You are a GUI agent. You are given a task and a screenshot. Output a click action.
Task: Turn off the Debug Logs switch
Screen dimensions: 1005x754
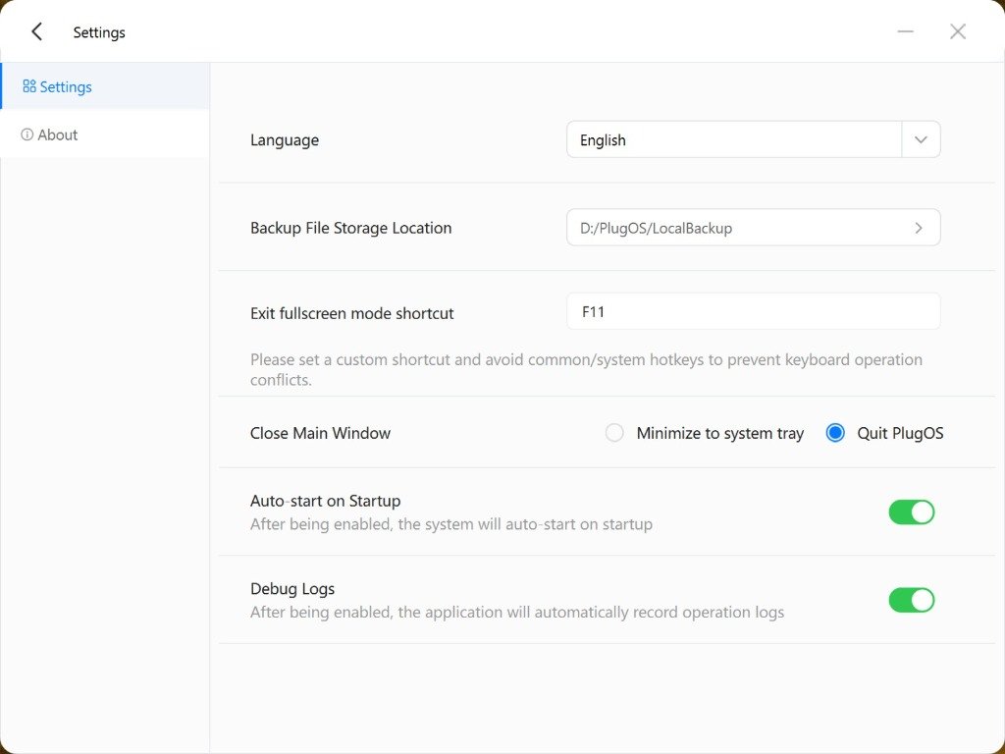pyautogui.click(x=912, y=600)
